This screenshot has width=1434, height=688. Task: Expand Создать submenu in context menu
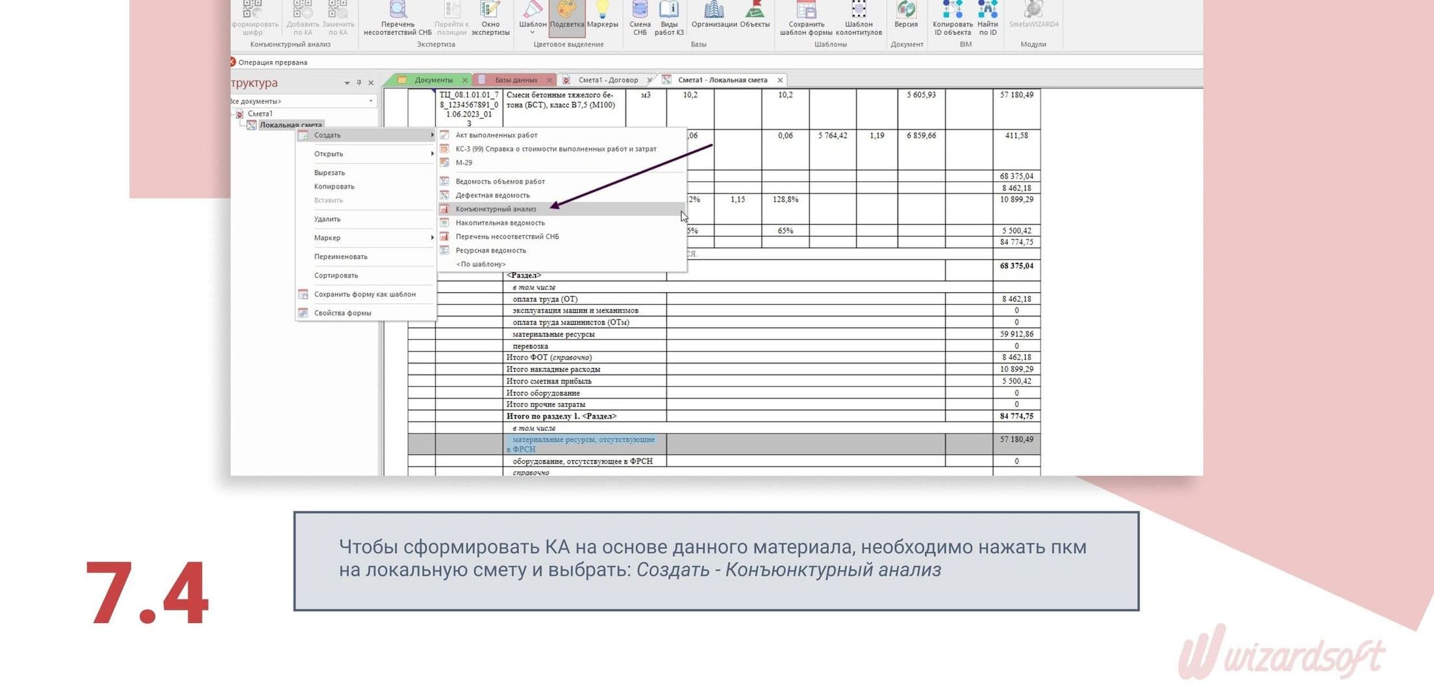click(366, 135)
